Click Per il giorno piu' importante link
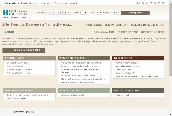 click(28, 95)
